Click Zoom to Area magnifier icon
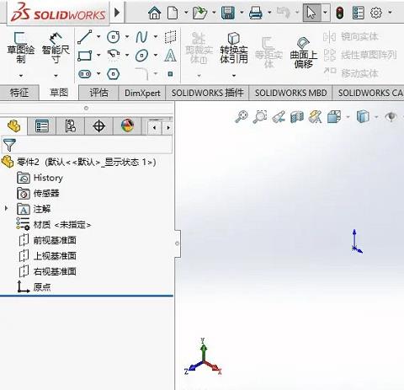 tap(260, 117)
